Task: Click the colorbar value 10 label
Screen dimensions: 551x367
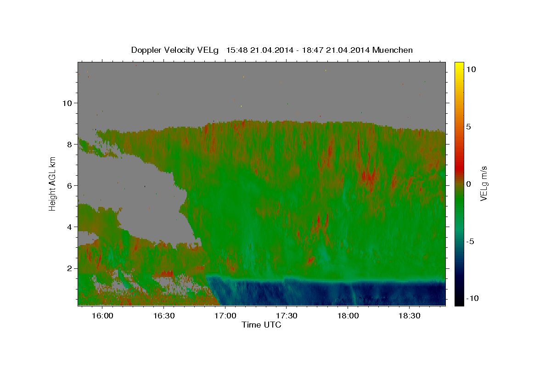Action: pos(471,69)
